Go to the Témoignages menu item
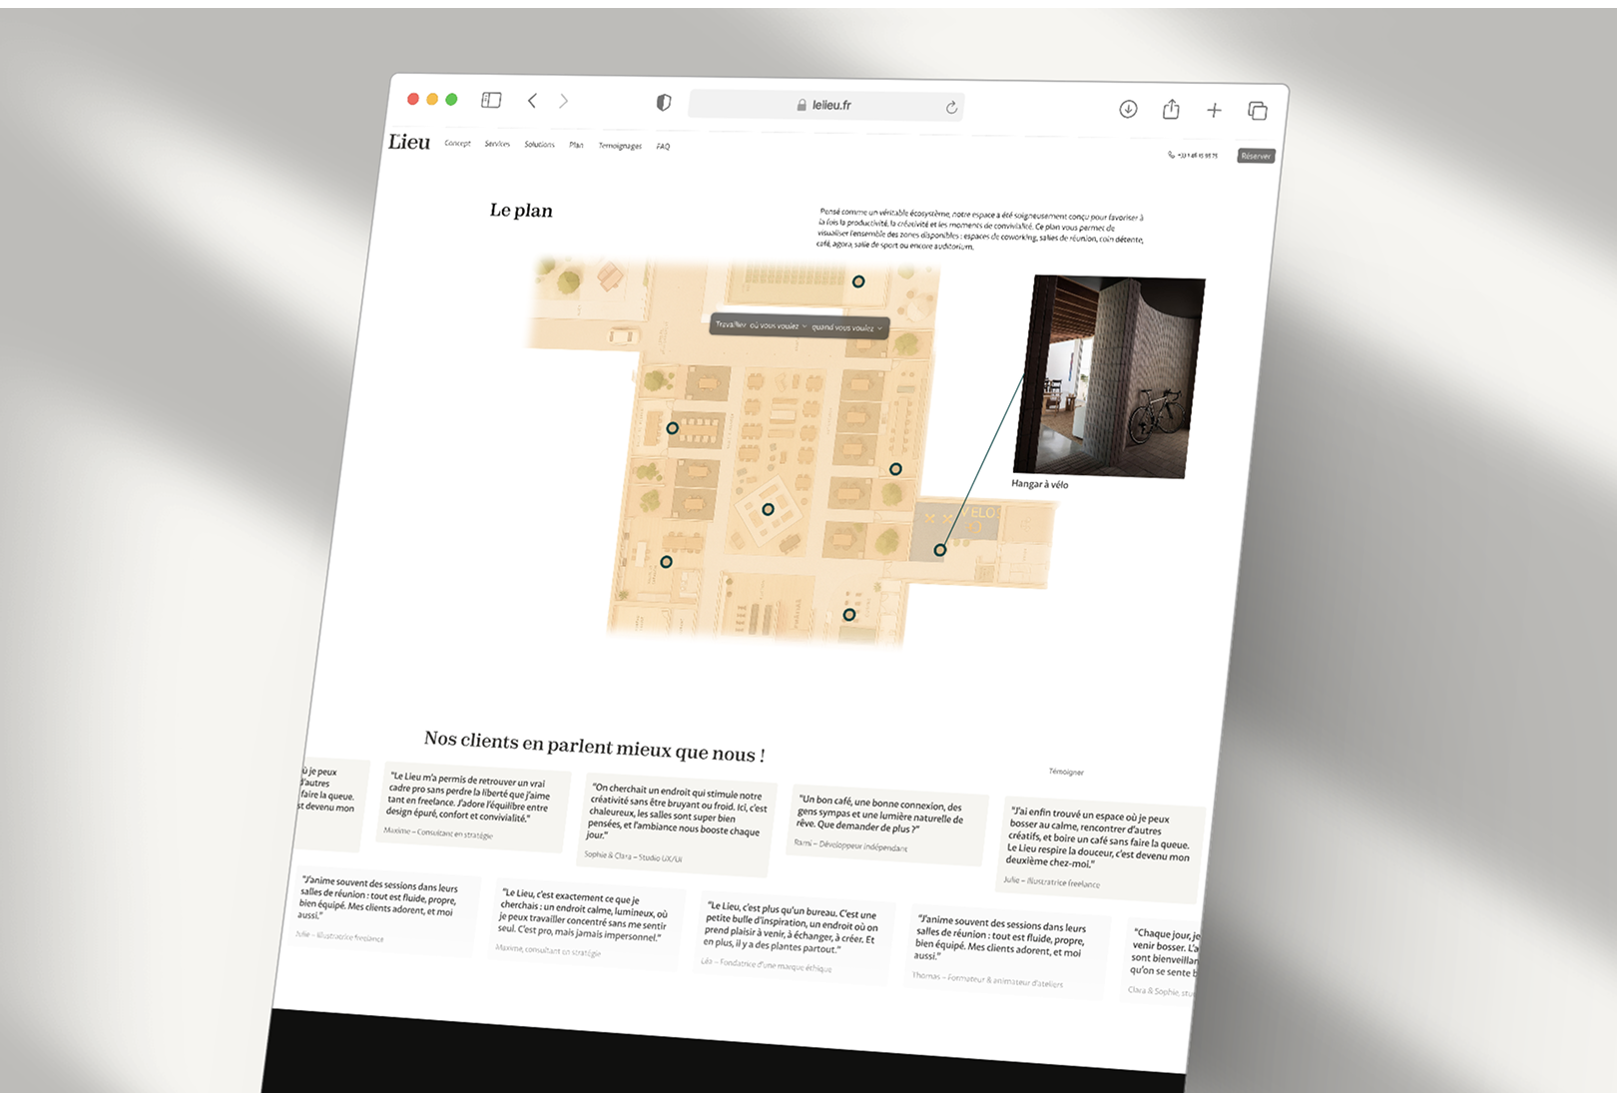Viewport: 1617px width, 1093px height. point(620,146)
